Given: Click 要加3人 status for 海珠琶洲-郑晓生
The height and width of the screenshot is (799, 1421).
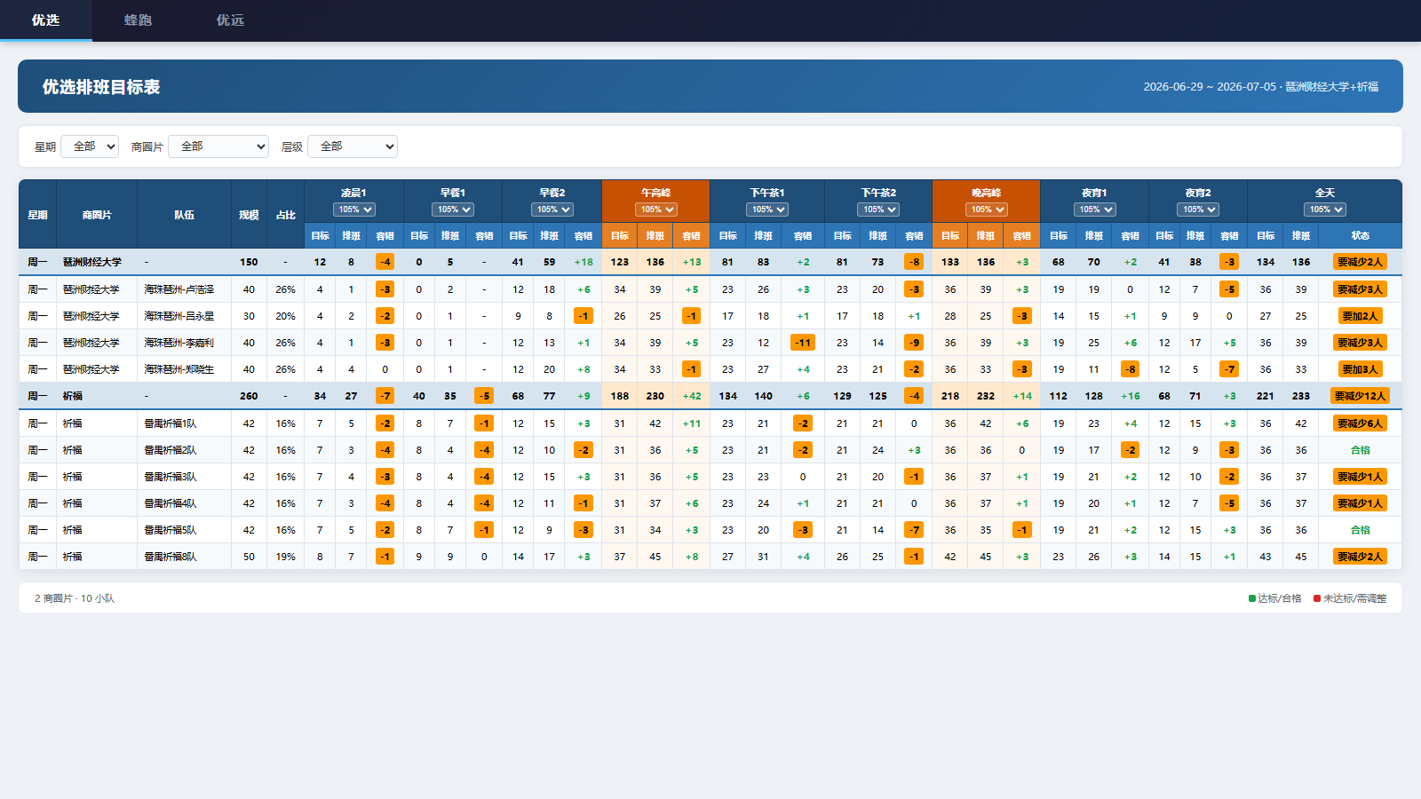Looking at the screenshot, I should click(x=1361, y=369).
